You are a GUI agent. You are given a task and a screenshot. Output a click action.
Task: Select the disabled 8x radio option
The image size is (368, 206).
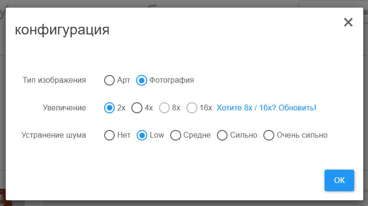click(x=164, y=108)
